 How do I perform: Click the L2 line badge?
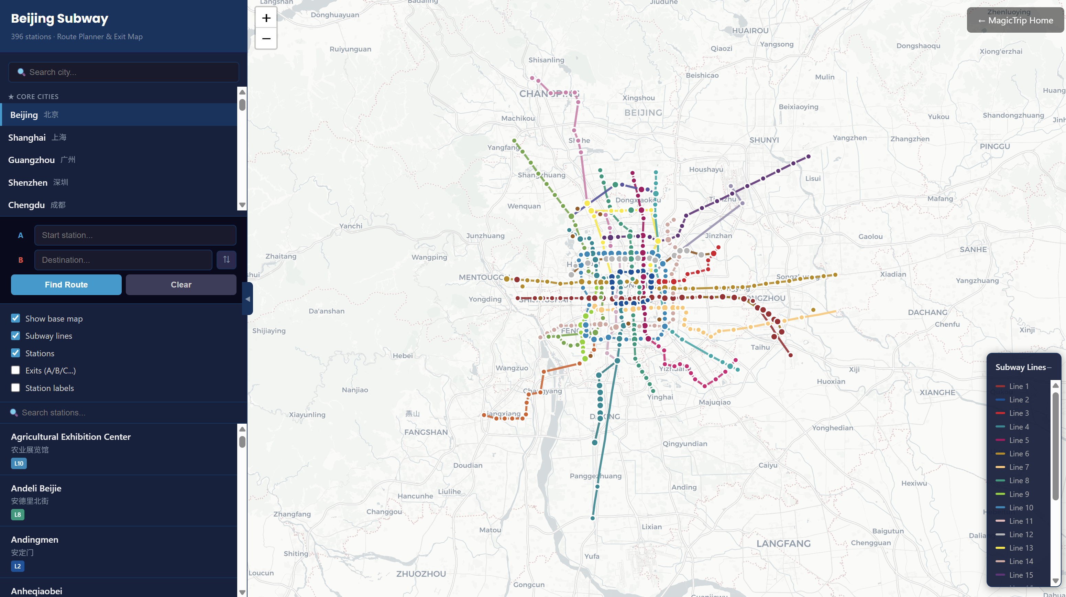click(x=18, y=566)
